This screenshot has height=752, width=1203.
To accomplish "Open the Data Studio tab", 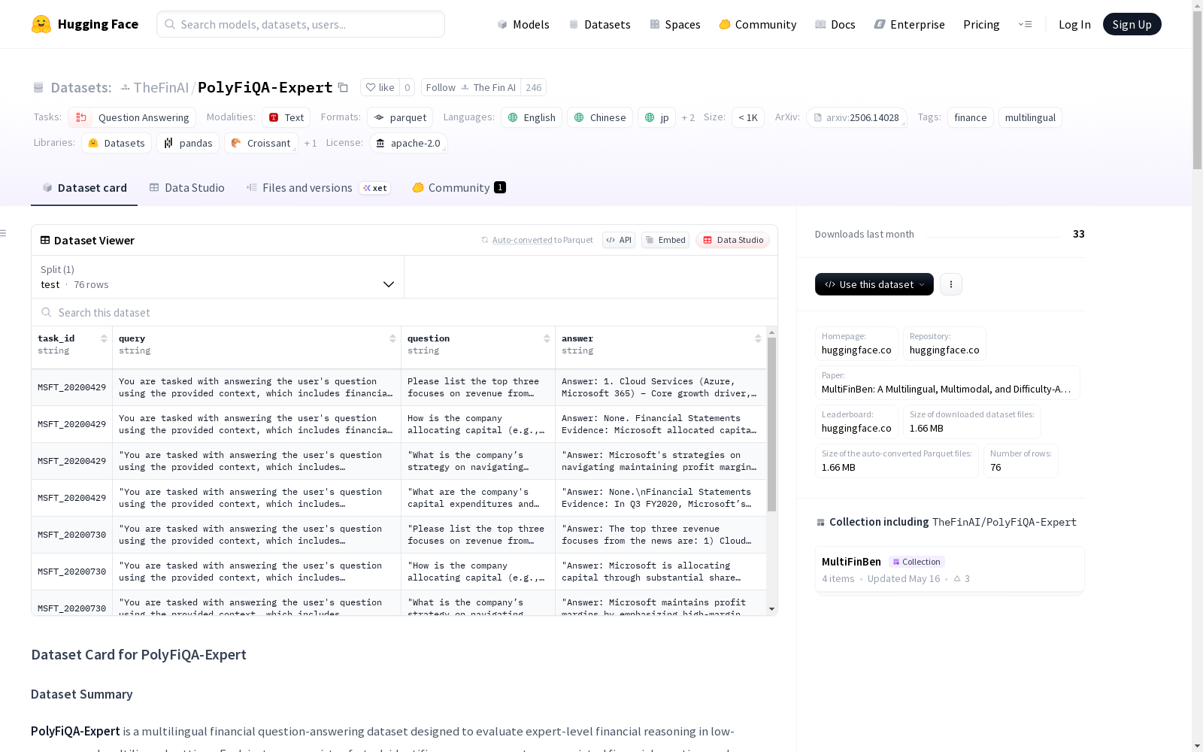I will tap(186, 188).
